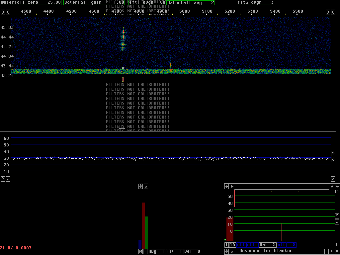Edit the Waterfall zero 25.00 box

point(31,3)
